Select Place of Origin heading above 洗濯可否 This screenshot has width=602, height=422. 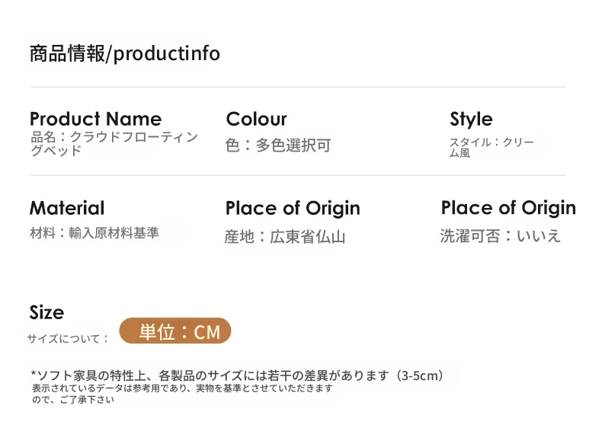[508, 208]
